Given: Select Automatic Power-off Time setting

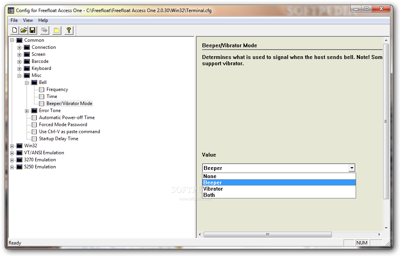Looking at the screenshot, I should coord(67,118).
